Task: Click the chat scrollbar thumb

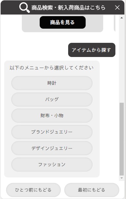Action: coord(122,139)
